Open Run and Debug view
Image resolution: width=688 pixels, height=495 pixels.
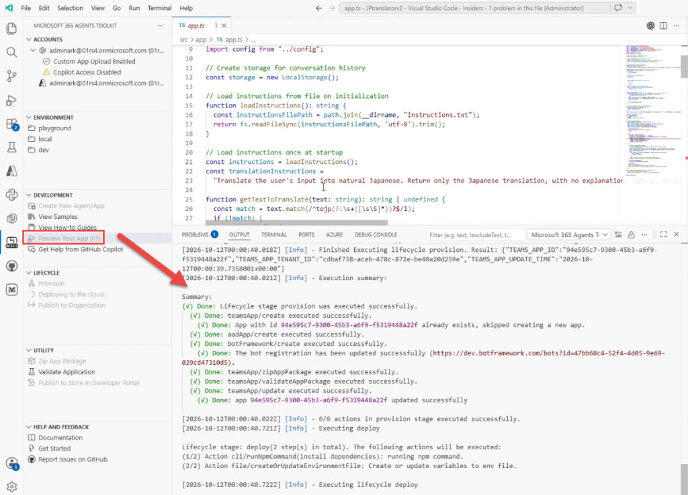[11, 100]
